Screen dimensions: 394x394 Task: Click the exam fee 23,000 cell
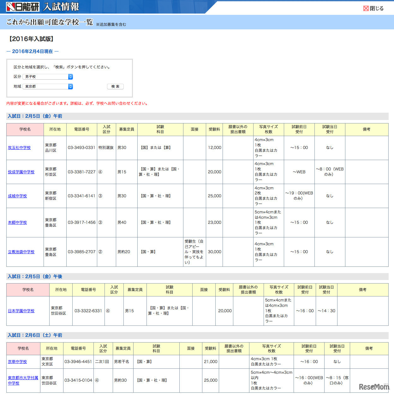[x=214, y=223]
